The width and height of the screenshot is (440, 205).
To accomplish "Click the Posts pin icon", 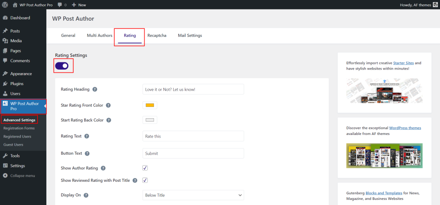I will [5, 31].
